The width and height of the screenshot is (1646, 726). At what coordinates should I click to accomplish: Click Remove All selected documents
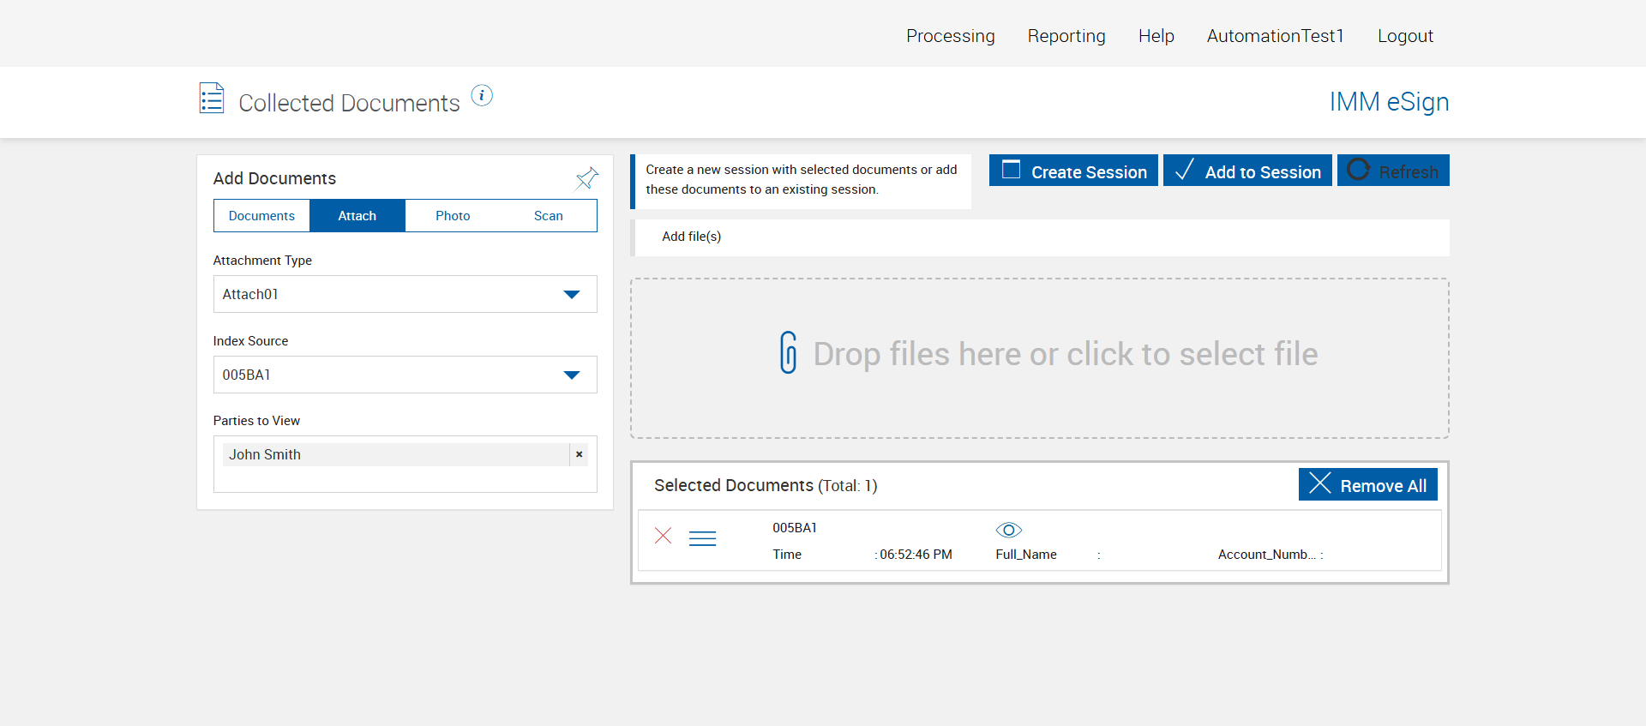(1367, 485)
